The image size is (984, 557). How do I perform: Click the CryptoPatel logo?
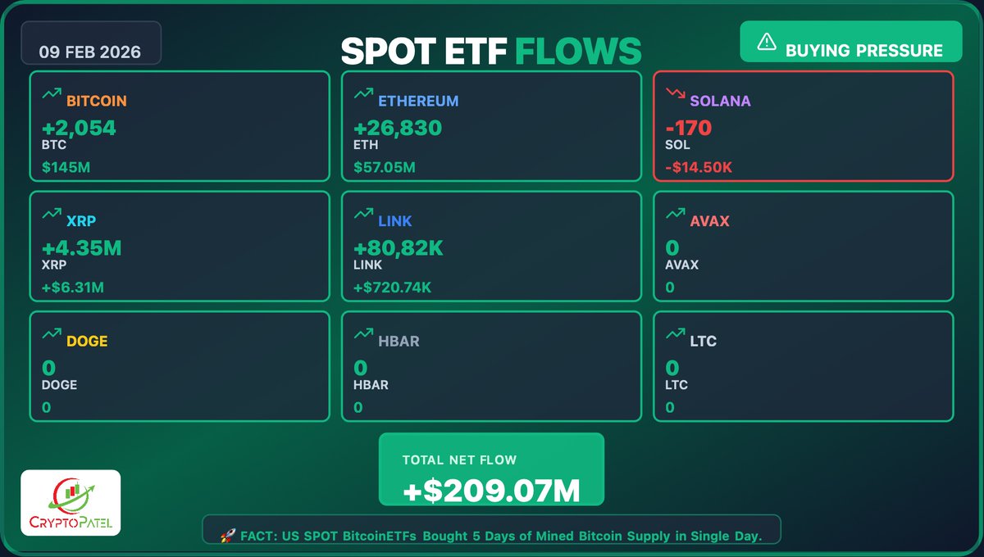coord(71,502)
